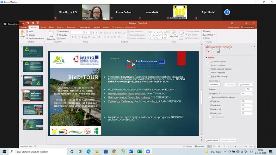Image resolution: width=276 pixels, height=155 pixels.
Task: Collapse the ribbon with the chevron
Action: pyautogui.click(x=255, y=42)
